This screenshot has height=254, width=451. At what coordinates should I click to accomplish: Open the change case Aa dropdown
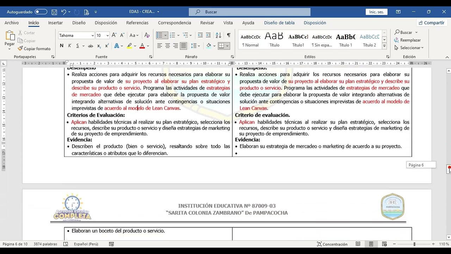tap(134, 35)
